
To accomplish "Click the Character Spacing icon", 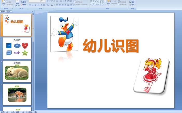I will (x=44, y=5).
